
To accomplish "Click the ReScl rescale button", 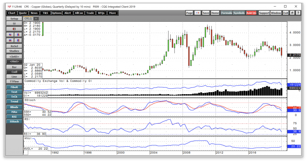I will pyautogui.click(x=14, y=46).
